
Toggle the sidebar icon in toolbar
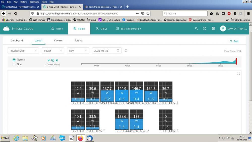pyautogui.click(x=223, y=14)
